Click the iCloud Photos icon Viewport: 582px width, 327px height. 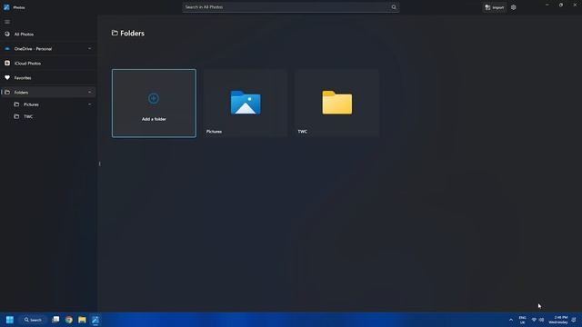[x=7, y=64]
